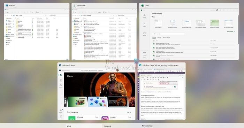Click the Instagram app icon under Top free apps
Screen dimensions: 244x128
point(105,118)
